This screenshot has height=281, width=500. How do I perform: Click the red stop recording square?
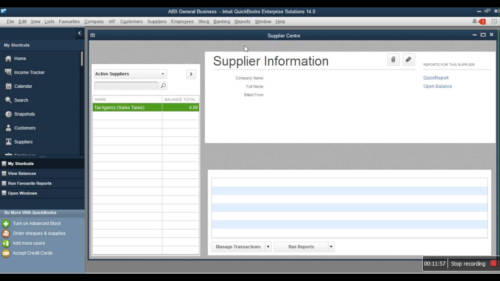coord(493,263)
